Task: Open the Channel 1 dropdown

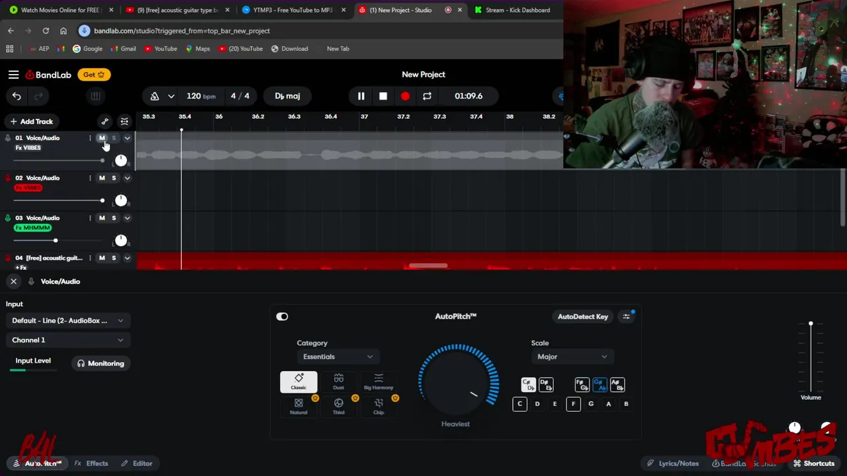Action: (67, 340)
